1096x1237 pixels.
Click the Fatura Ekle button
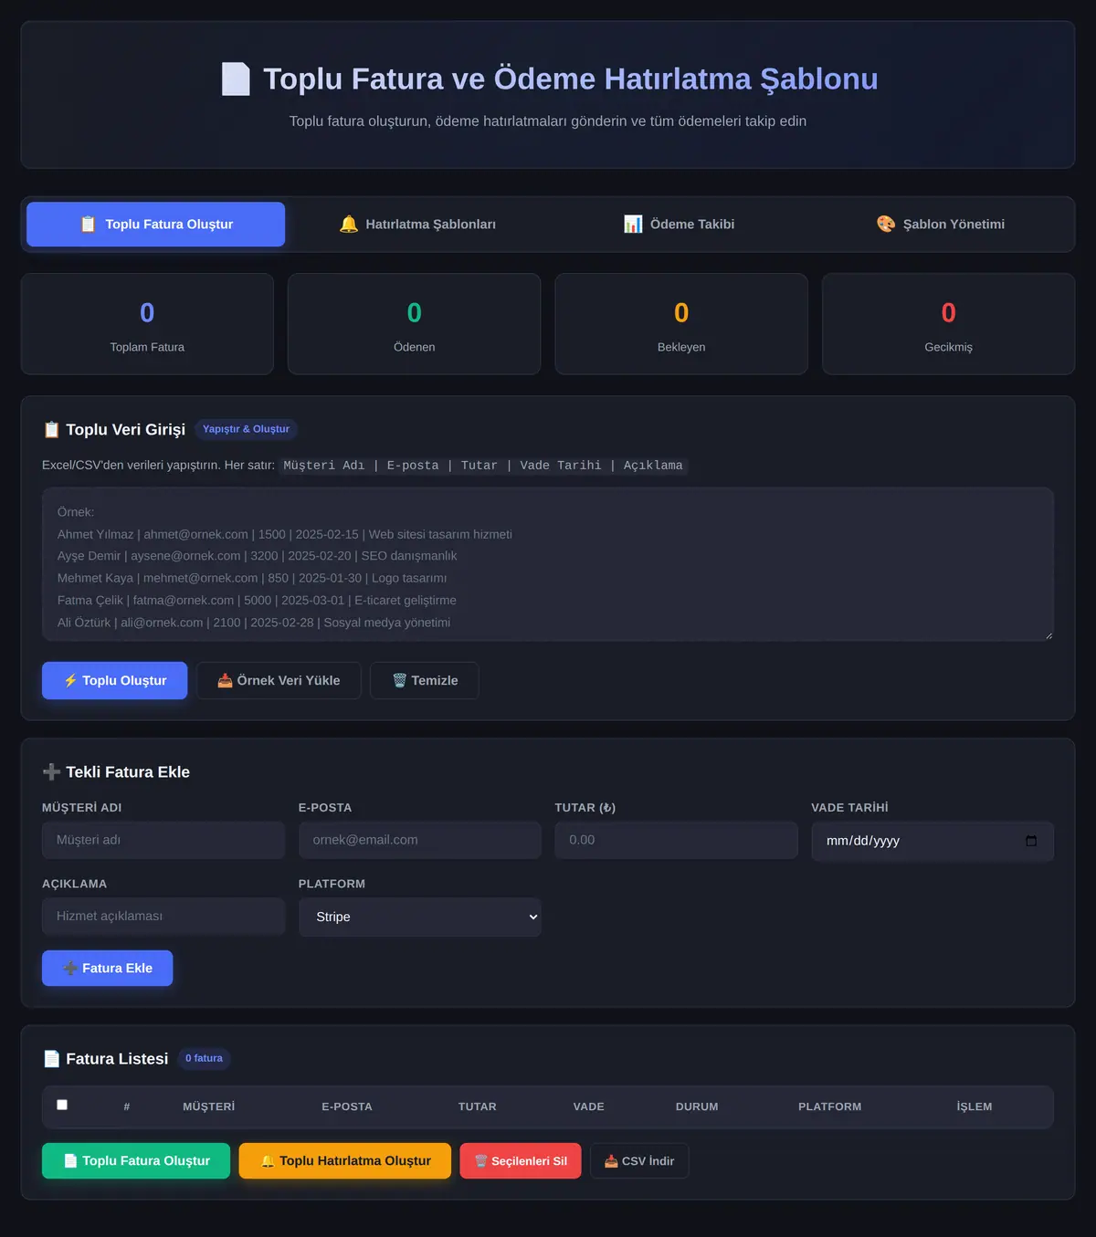click(108, 969)
